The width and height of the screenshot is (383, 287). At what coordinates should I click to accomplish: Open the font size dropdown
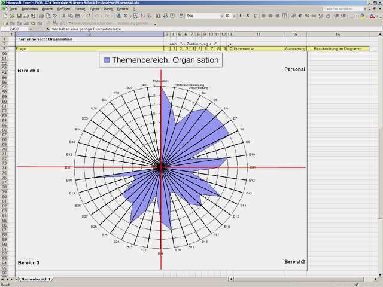[235, 16]
